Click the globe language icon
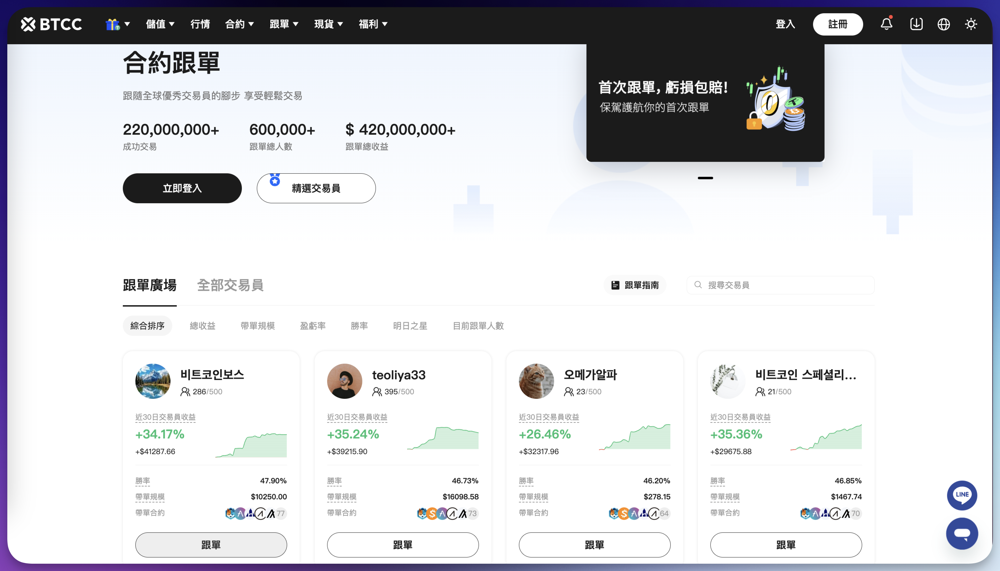Image resolution: width=1000 pixels, height=571 pixels. pyautogui.click(x=944, y=24)
